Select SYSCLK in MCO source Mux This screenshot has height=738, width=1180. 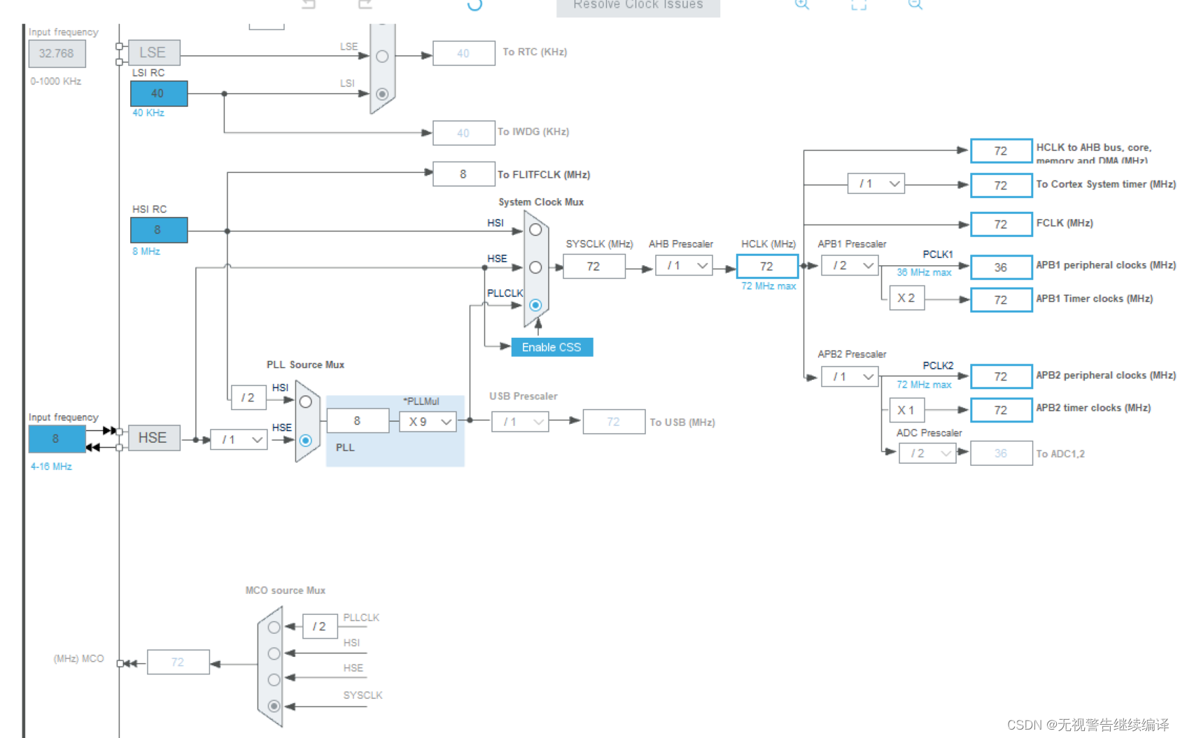[x=274, y=707]
